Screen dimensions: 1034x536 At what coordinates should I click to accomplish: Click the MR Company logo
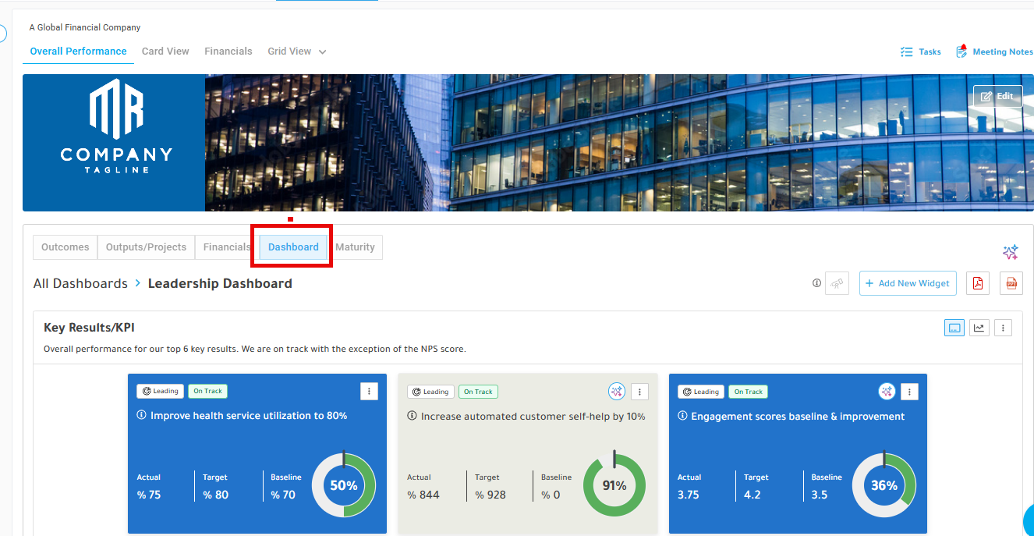point(116,126)
